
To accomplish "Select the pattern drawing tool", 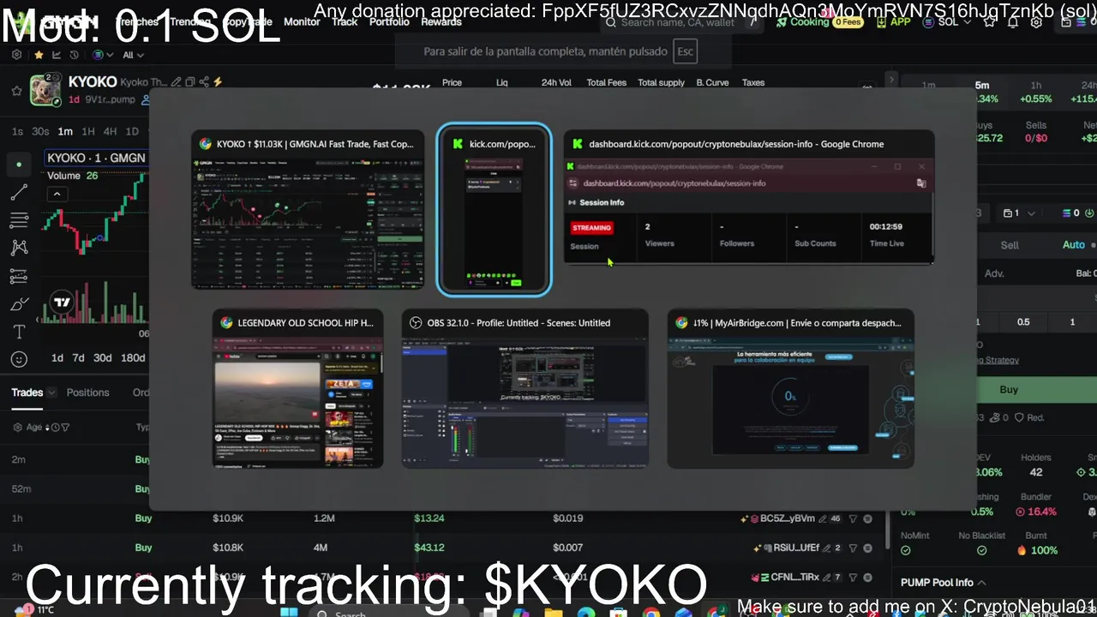I will coord(19,248).
